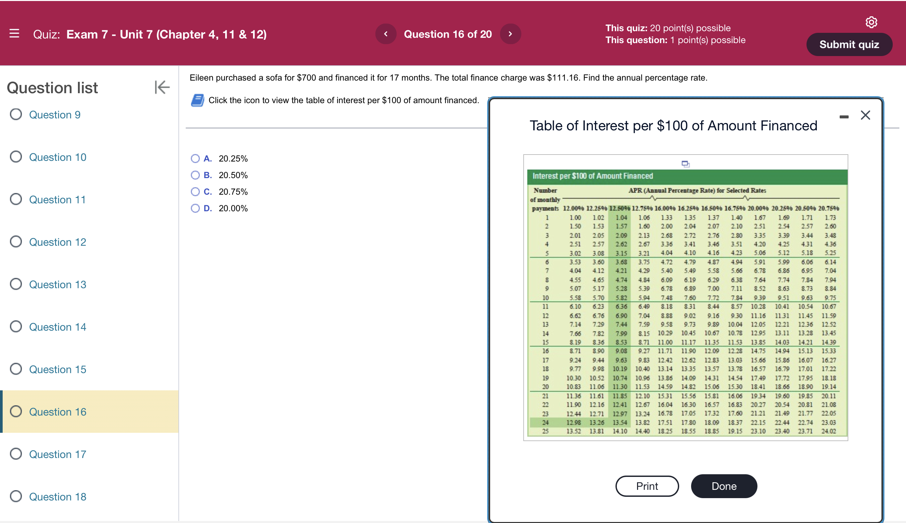Go to the previous question arrow
906x523 pixels.
386,34
